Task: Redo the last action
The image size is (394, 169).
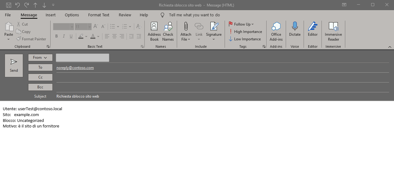Action: [27, 5]
